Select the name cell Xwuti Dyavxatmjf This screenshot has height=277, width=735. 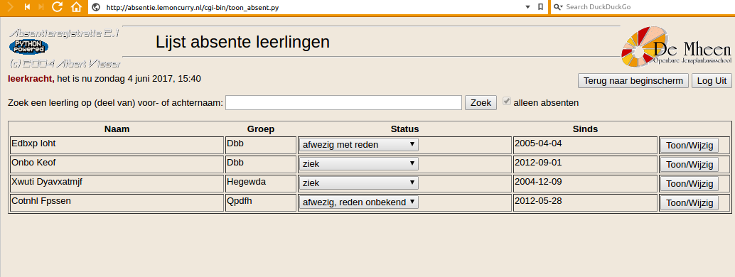117,183
